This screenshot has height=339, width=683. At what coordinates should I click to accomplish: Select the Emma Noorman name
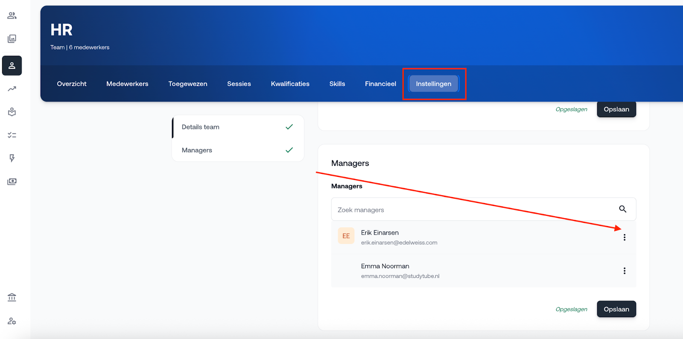[385, 266]
